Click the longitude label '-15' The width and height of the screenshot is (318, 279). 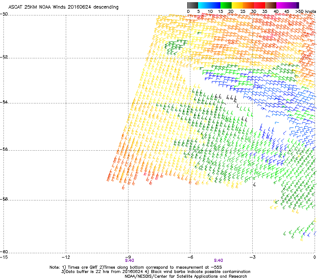4,257
